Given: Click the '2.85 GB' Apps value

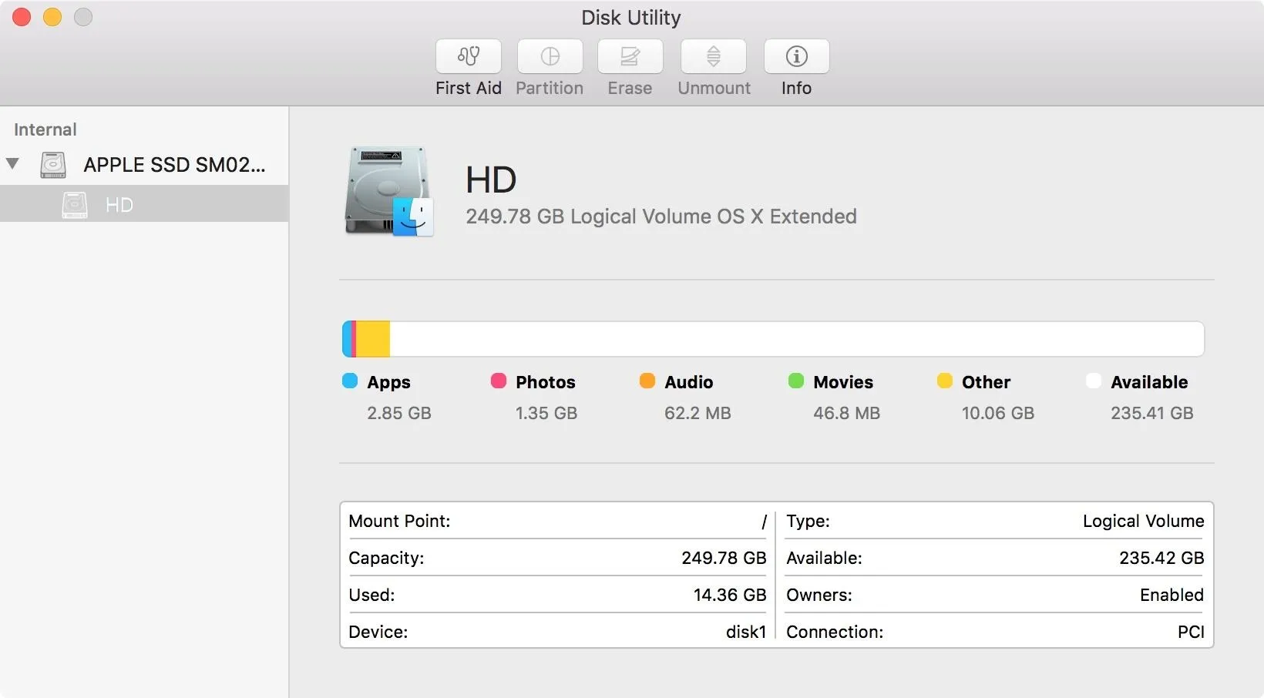Looking at the screenshot, I should click(x=399, y=413).
